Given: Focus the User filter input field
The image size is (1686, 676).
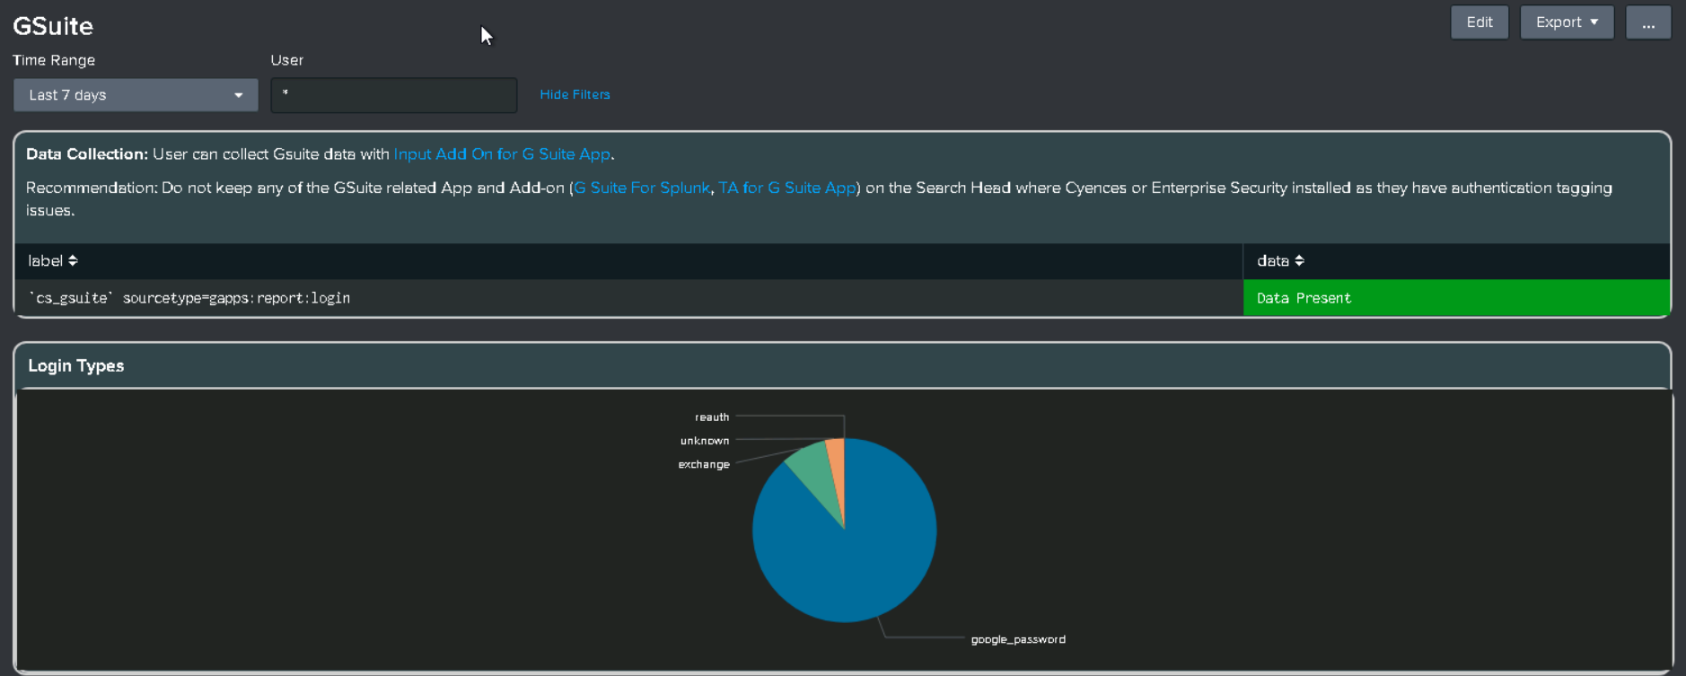Looking at the screenshot, I should click(x=394, y=95).
